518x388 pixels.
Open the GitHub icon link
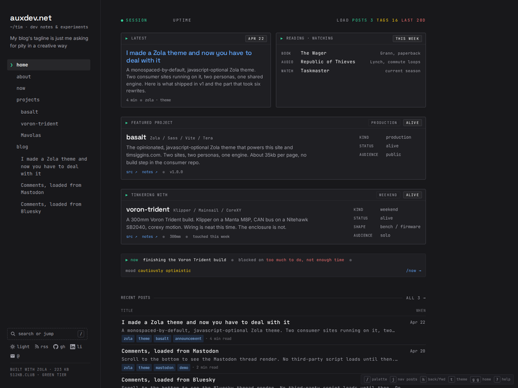(56, 347)
